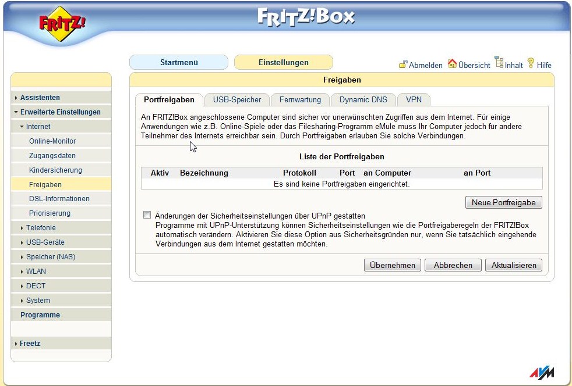The width and height of the screenshot is (572, 386).
Task: Switch to the USB-Speicher tab
Action: point(236,100)
